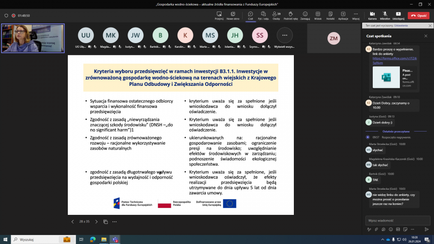
Task: Open more slide options menu
Action: pyautogui.click(x=115, y=221)
